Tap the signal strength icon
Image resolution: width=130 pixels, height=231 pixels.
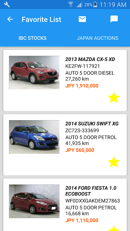[79, 5]
